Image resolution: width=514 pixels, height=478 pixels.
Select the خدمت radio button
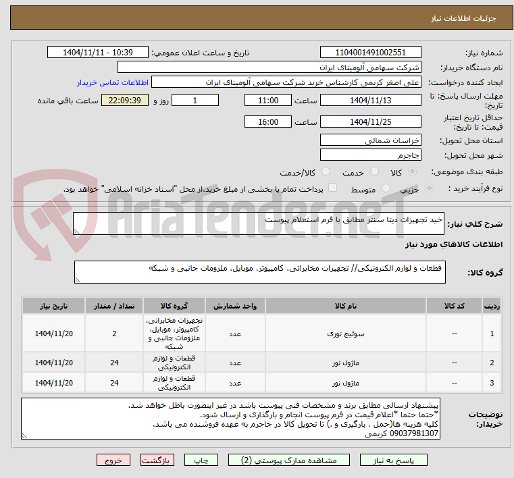click(x=374, y=171)
